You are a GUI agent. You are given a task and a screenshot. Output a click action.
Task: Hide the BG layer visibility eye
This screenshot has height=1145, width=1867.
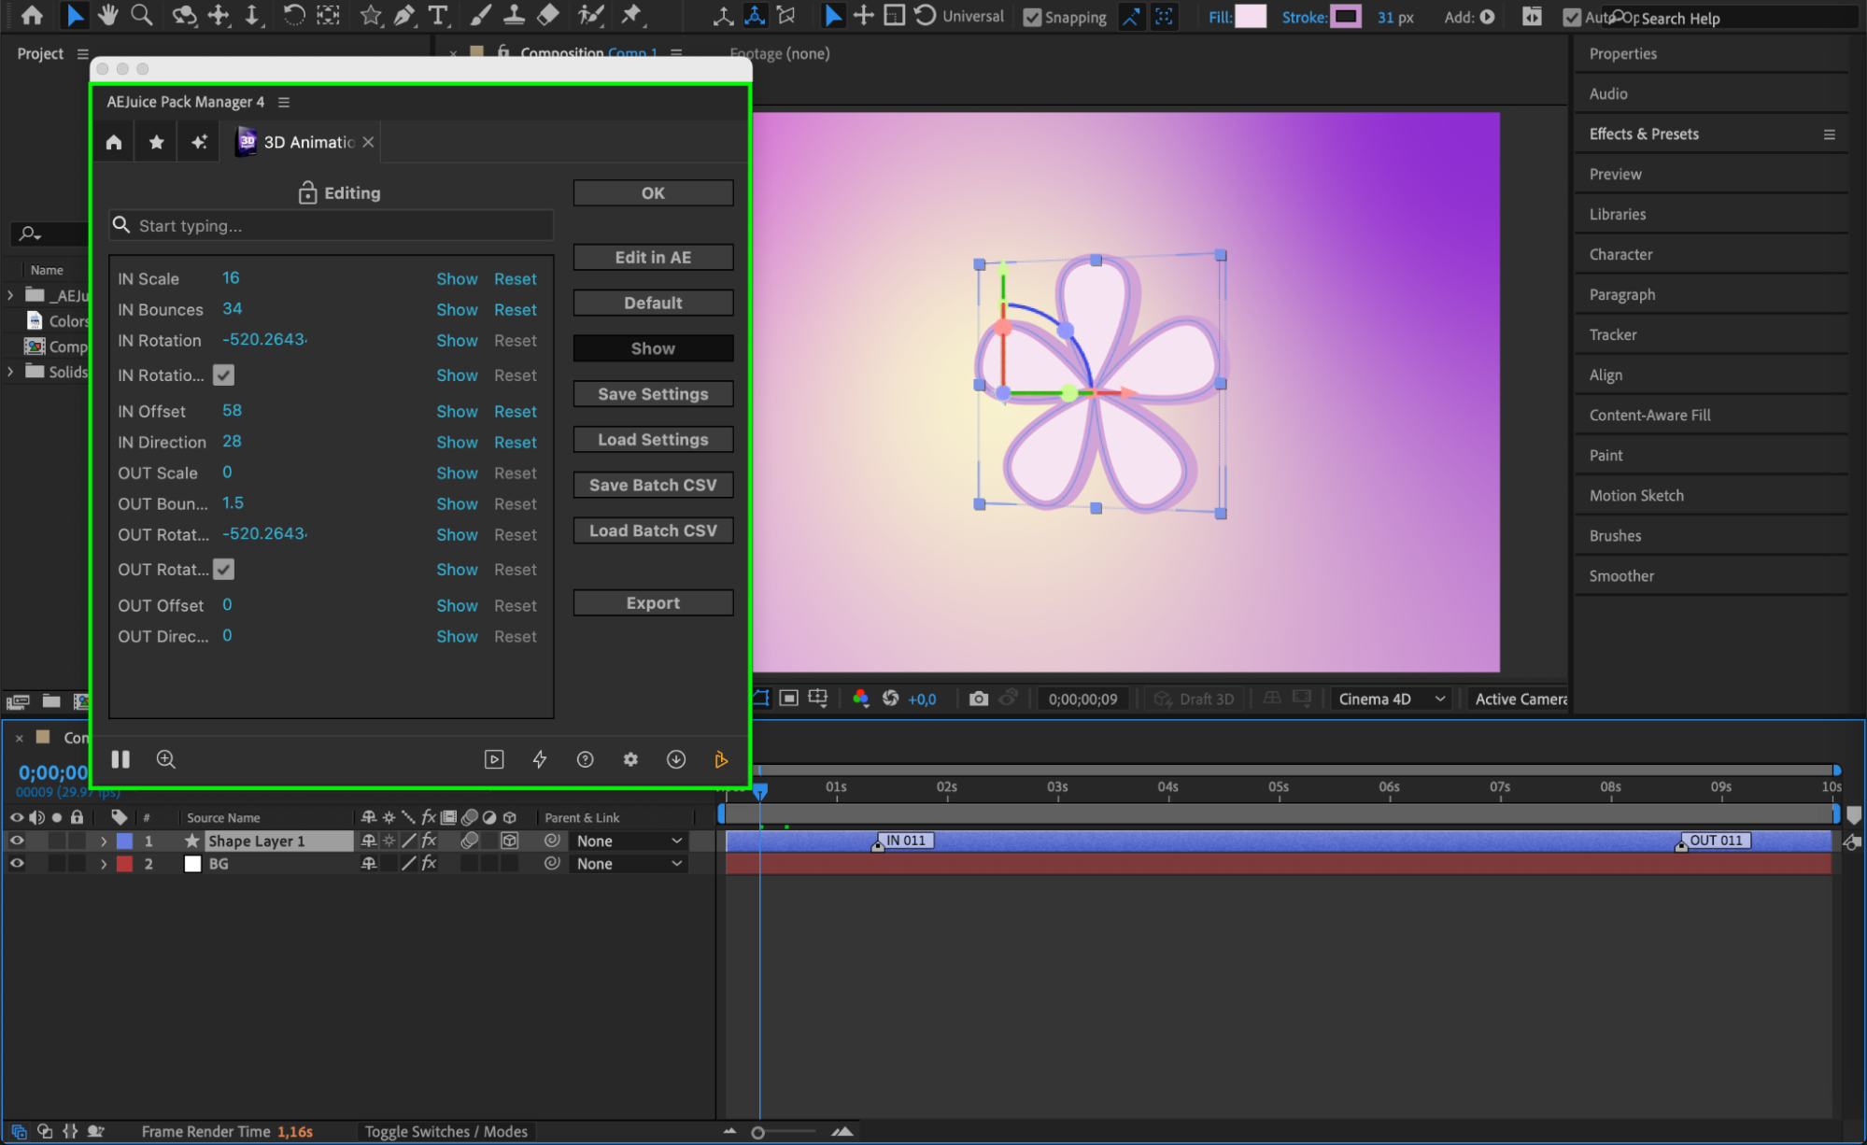[17, 864]
